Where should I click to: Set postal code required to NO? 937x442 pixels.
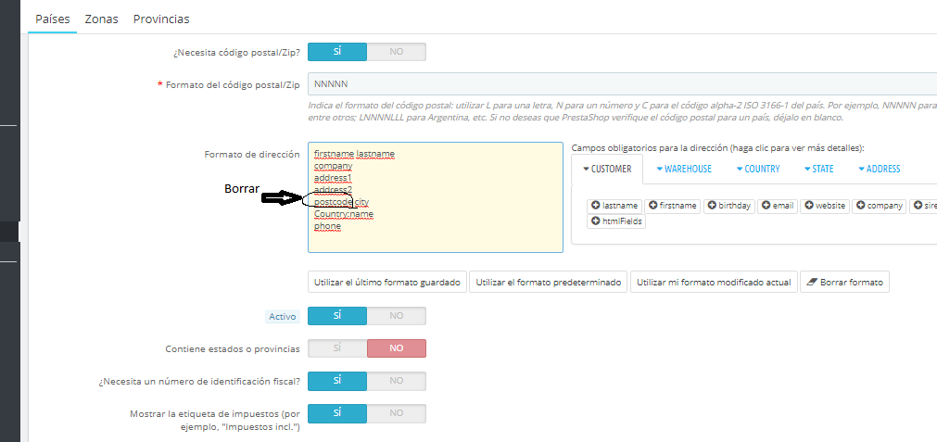pyautogui.click(x=396, y=52)
